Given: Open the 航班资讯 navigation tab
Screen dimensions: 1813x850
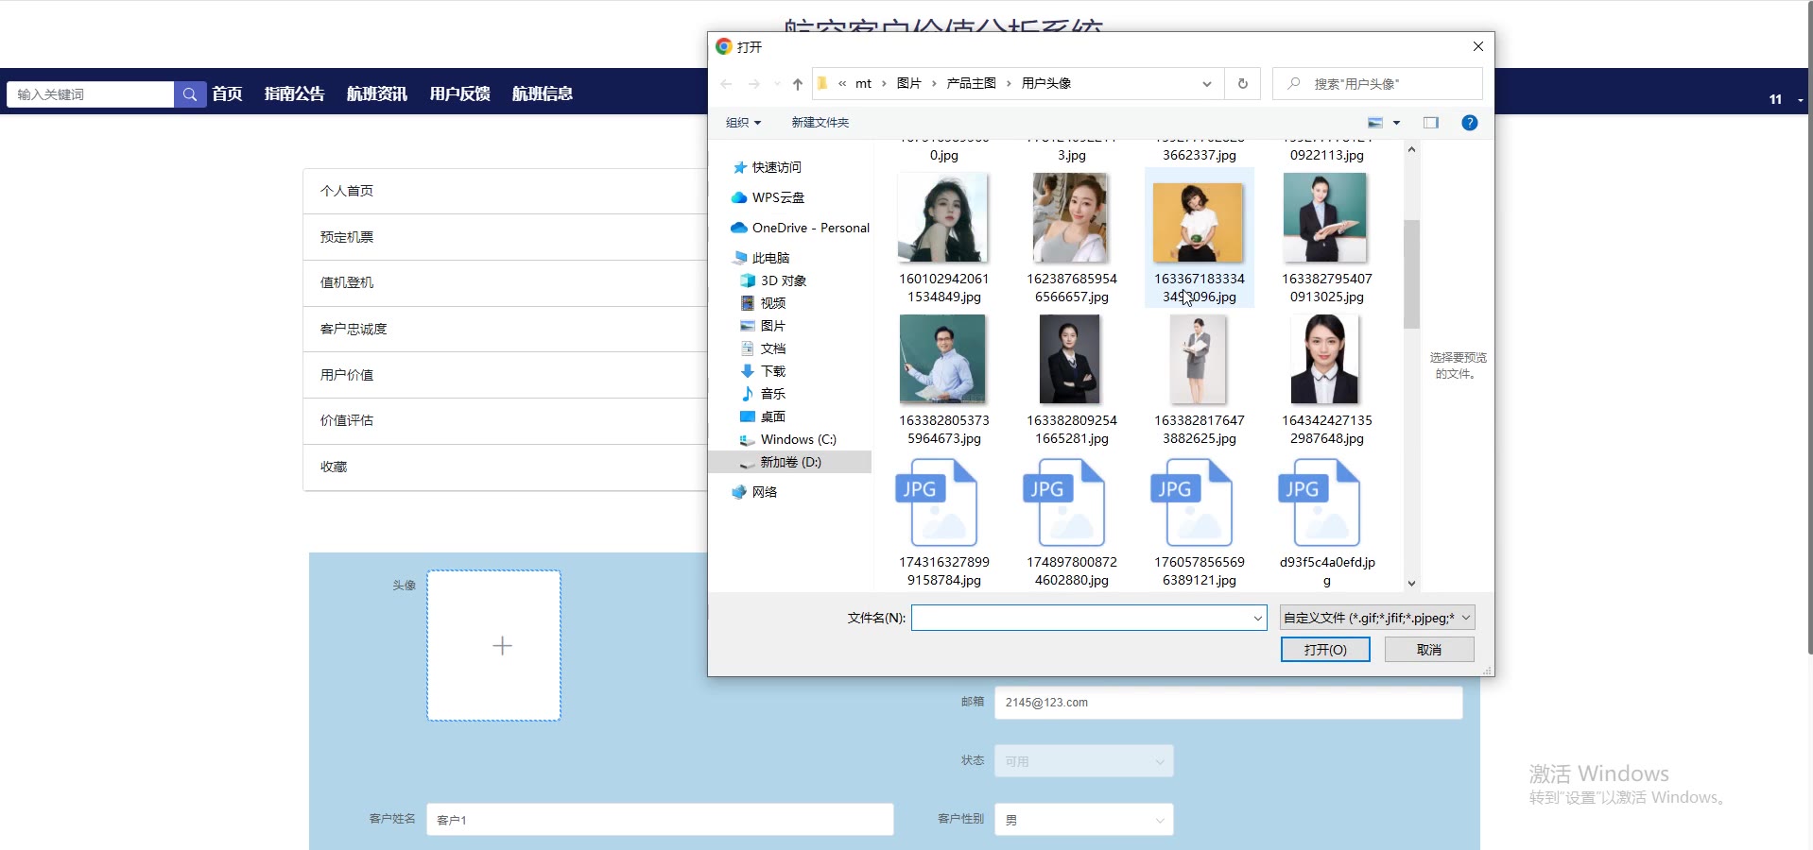Looking at the screenshot, I should coord(377,93).
